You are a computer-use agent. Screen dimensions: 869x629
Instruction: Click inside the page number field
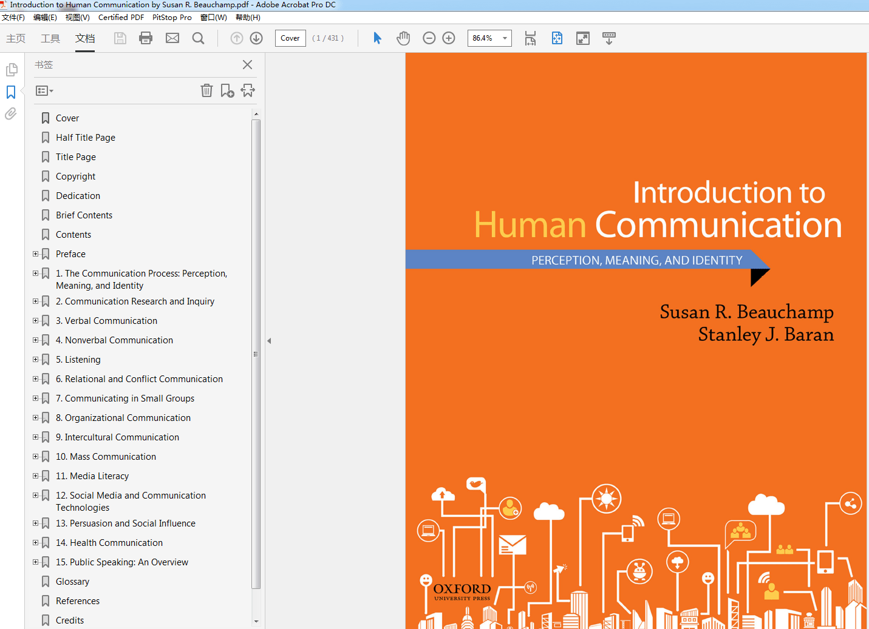coord(290,38)
